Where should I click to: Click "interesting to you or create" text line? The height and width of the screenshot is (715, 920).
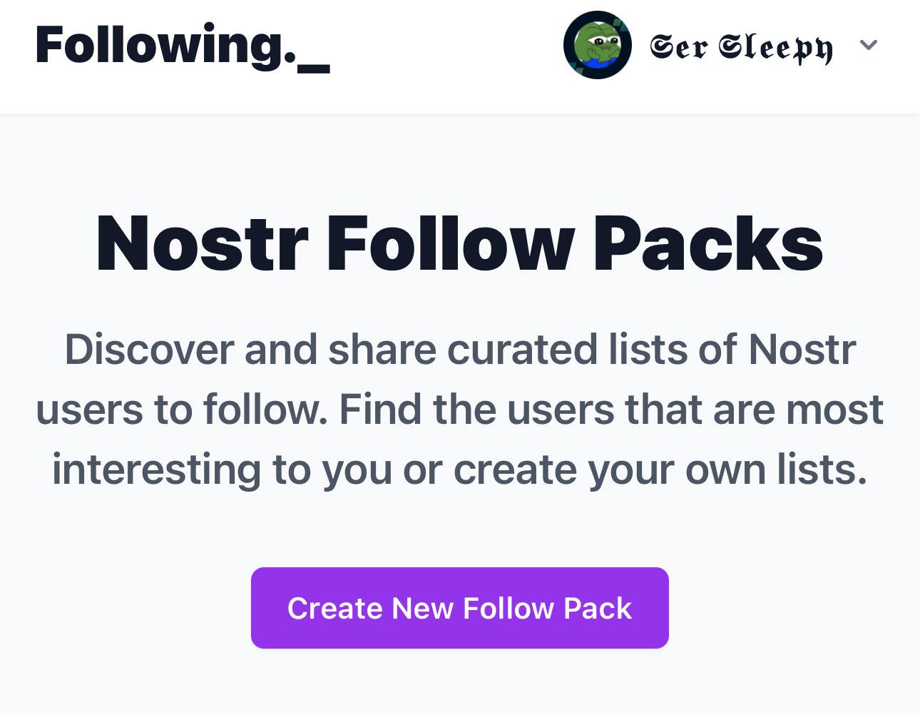460,470
